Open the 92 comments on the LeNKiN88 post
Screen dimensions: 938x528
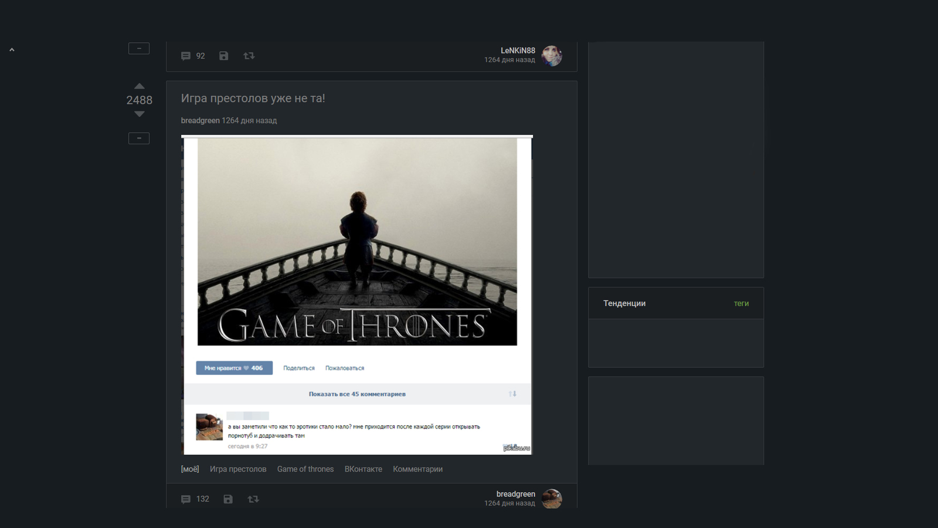point(193,56)
